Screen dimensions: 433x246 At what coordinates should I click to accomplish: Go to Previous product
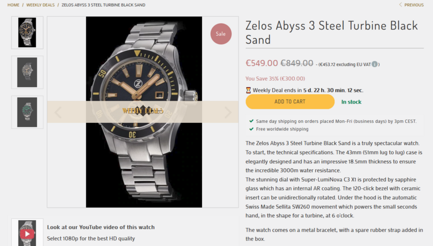click(x=411, y=5)
